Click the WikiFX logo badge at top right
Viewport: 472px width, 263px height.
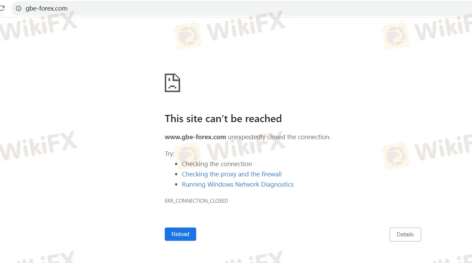tap(396, 36)
